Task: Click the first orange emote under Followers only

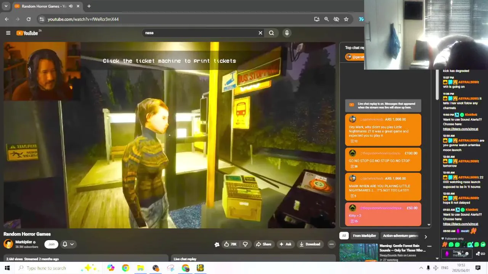Action: pos(445,245)
